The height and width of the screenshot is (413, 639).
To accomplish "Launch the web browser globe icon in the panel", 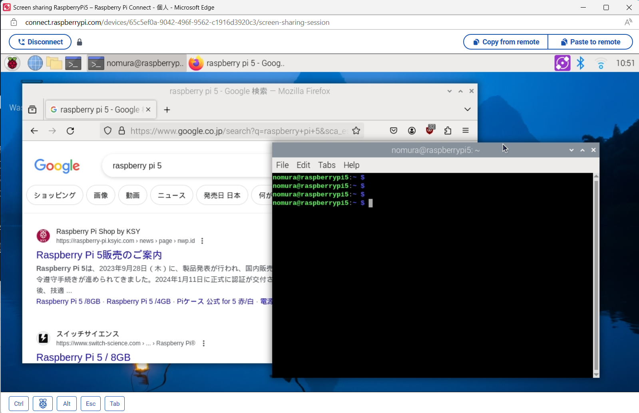I will 35,63.
